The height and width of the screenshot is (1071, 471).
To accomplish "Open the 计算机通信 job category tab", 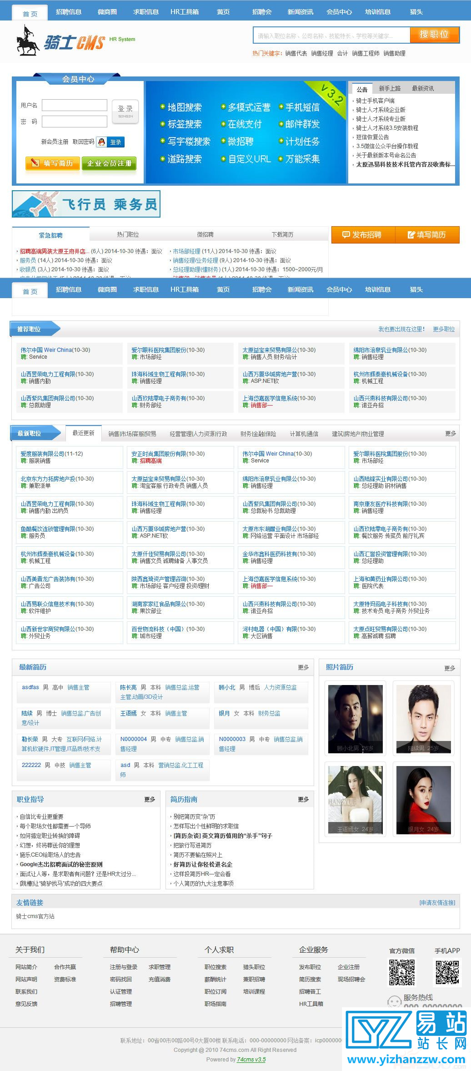I will pos(304,434).
